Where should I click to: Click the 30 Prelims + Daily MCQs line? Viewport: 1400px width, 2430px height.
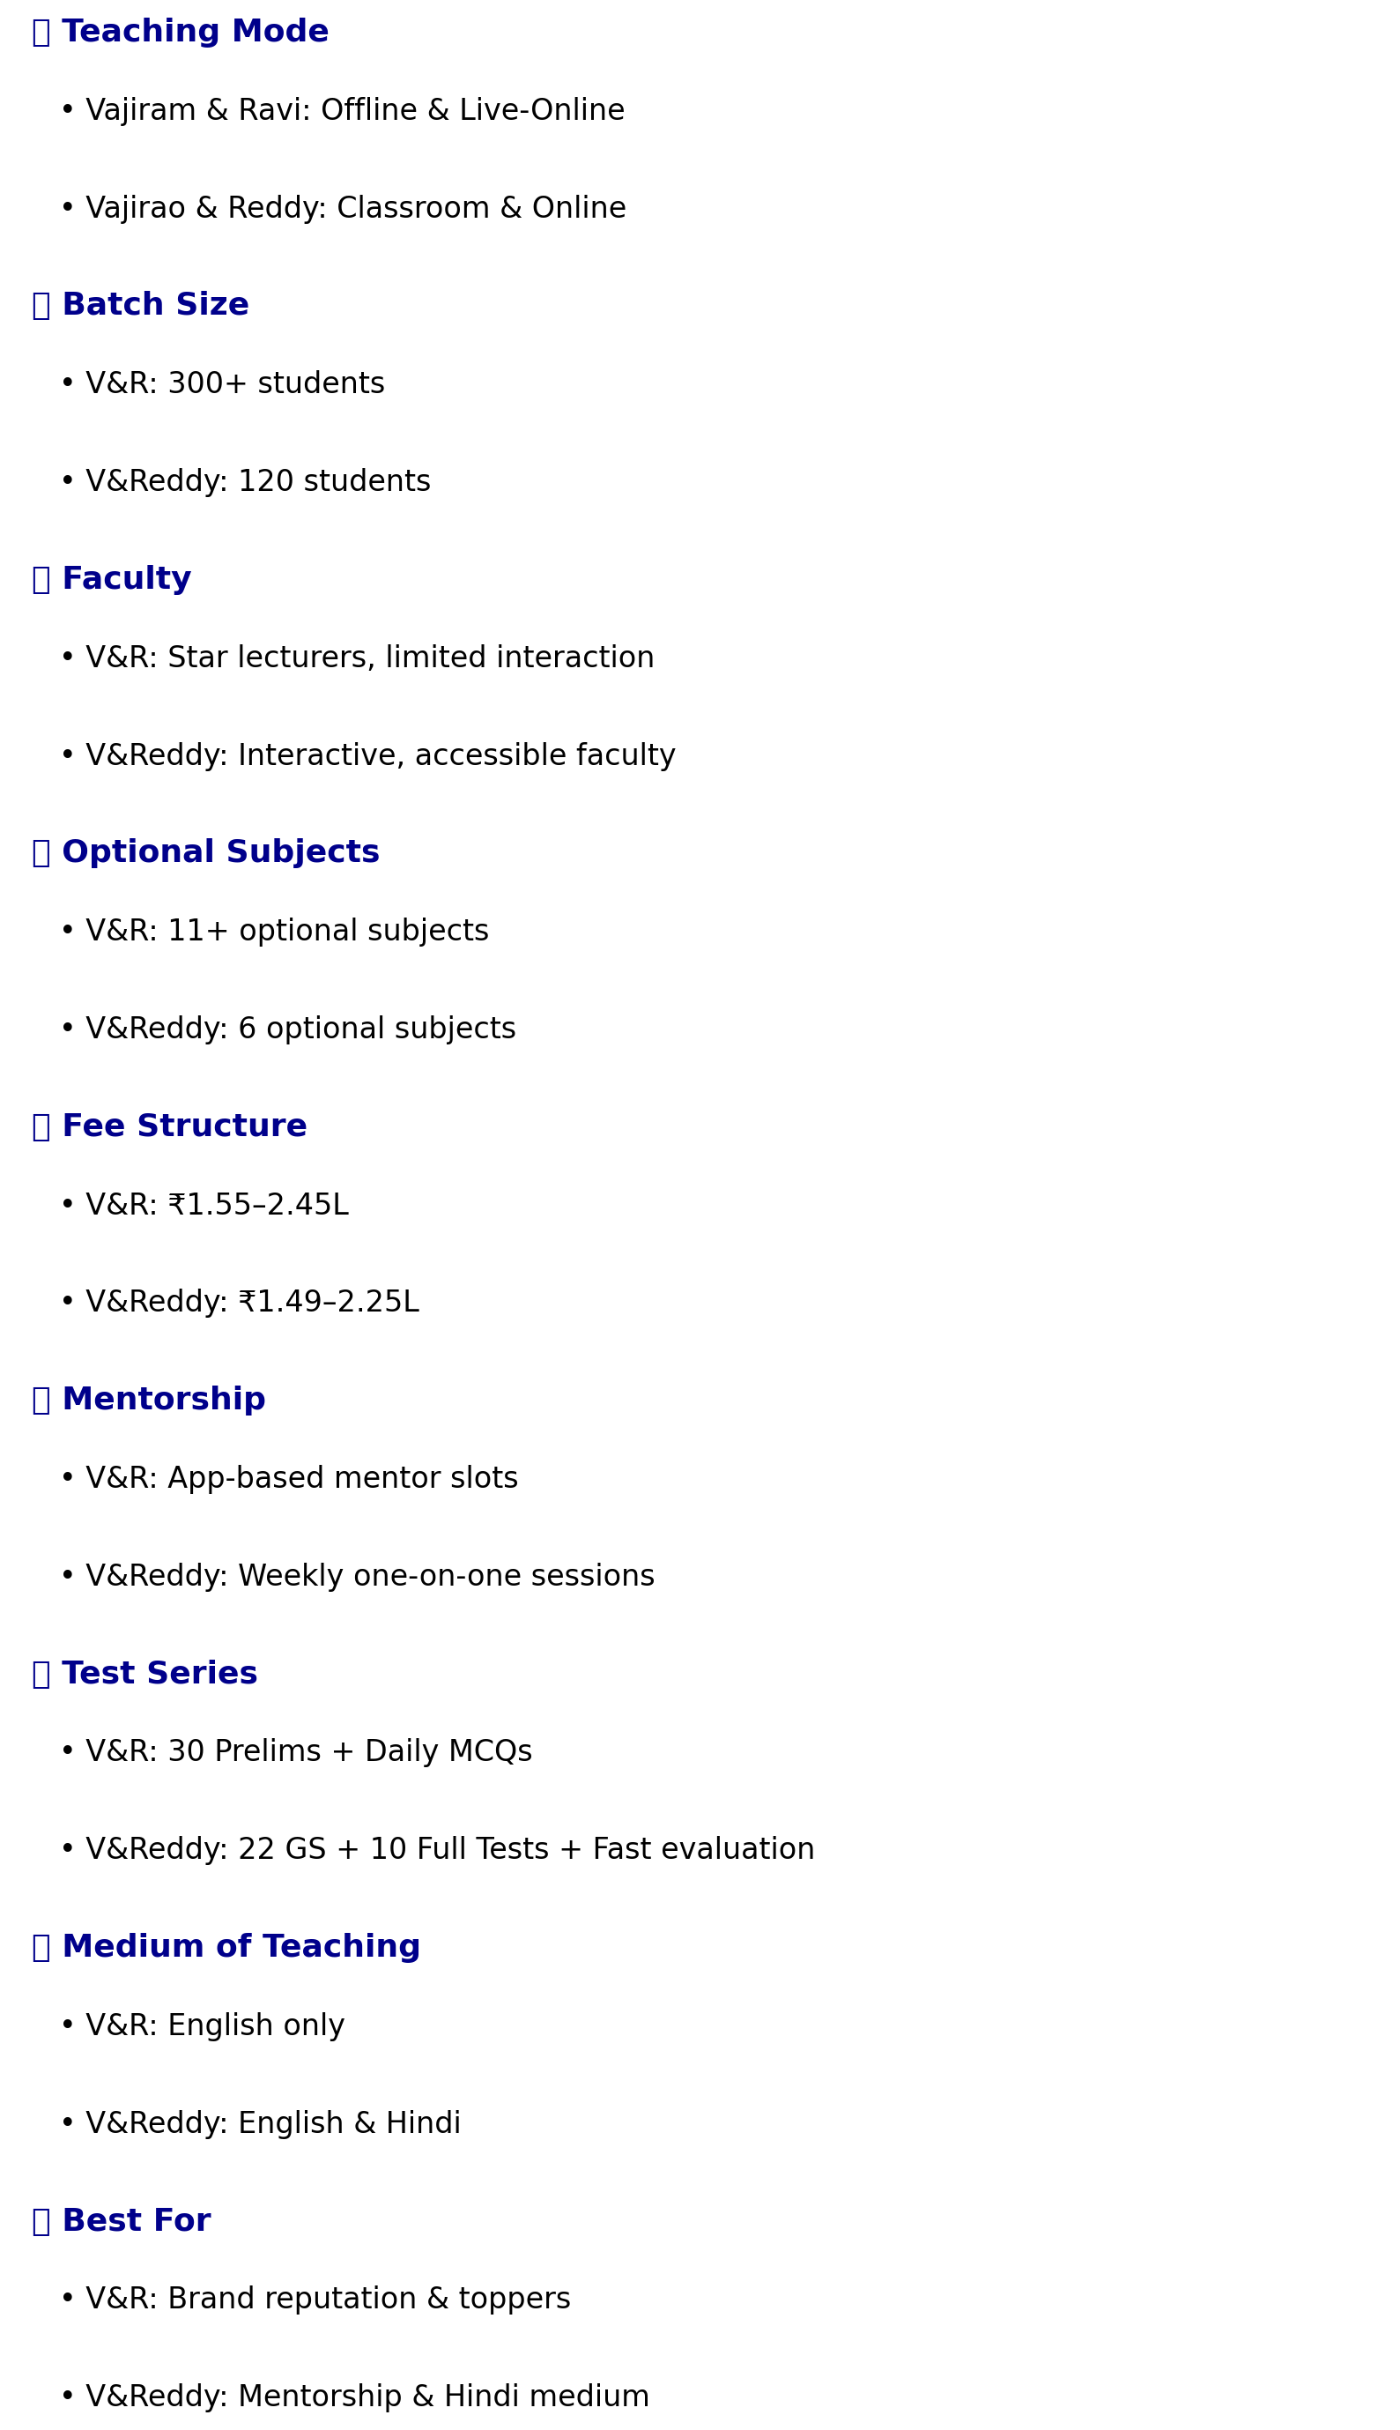[x=296, y=1751]
